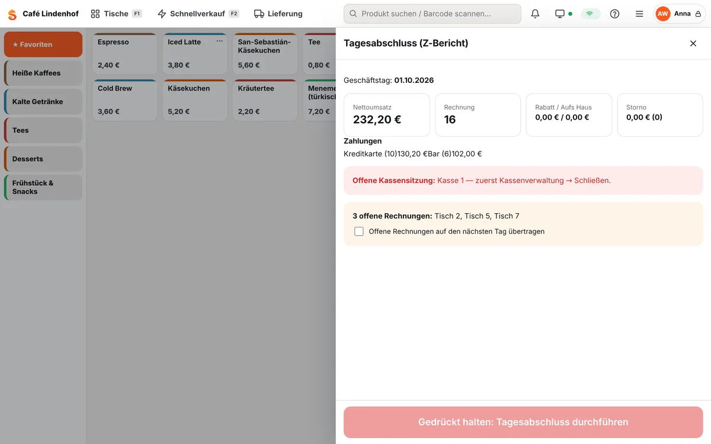Select the Heiße Kaffees category

coord(43,73)
